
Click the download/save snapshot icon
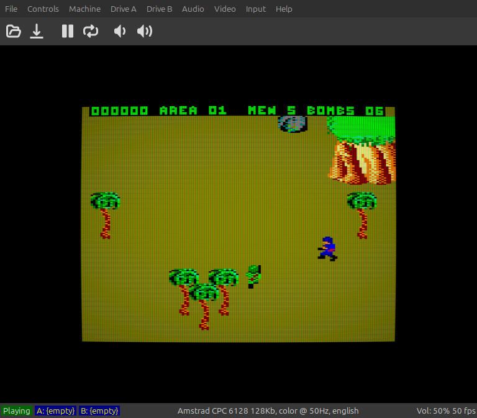tap(37, 31)
